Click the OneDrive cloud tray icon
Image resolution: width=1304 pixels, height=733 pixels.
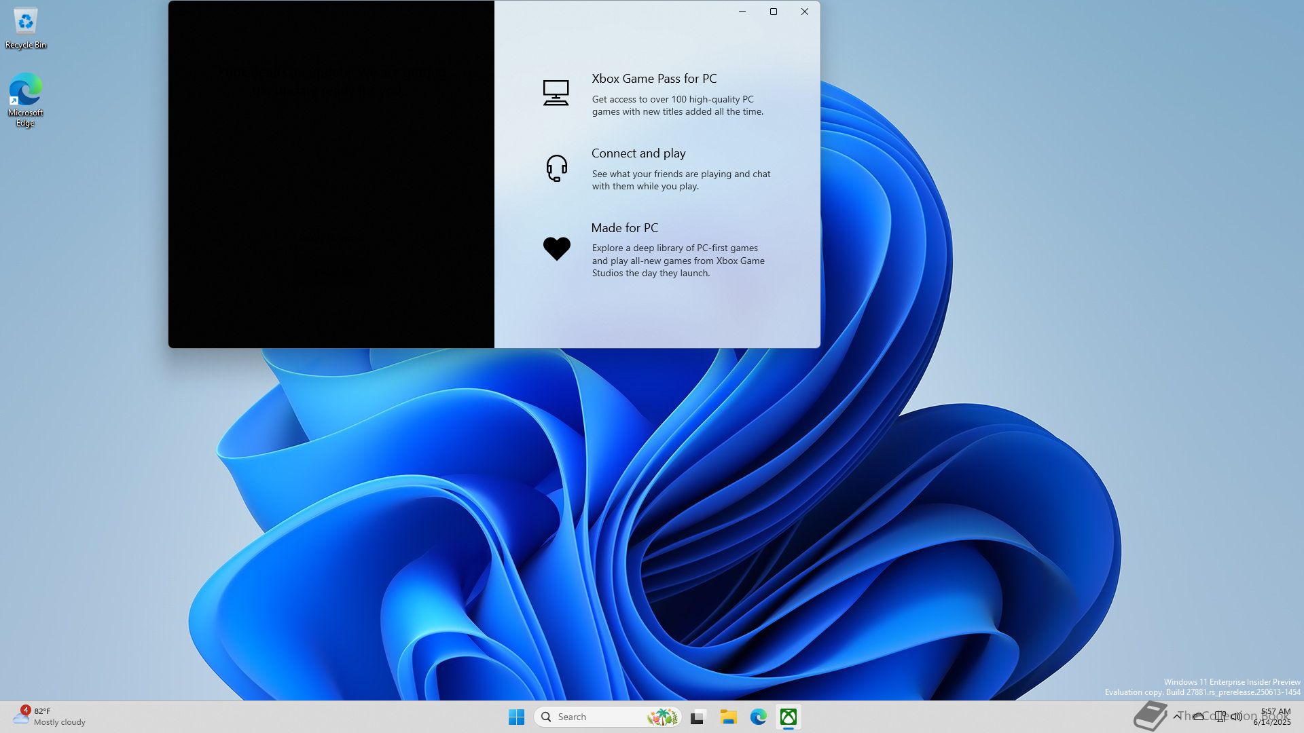(x=1199, y=716)
